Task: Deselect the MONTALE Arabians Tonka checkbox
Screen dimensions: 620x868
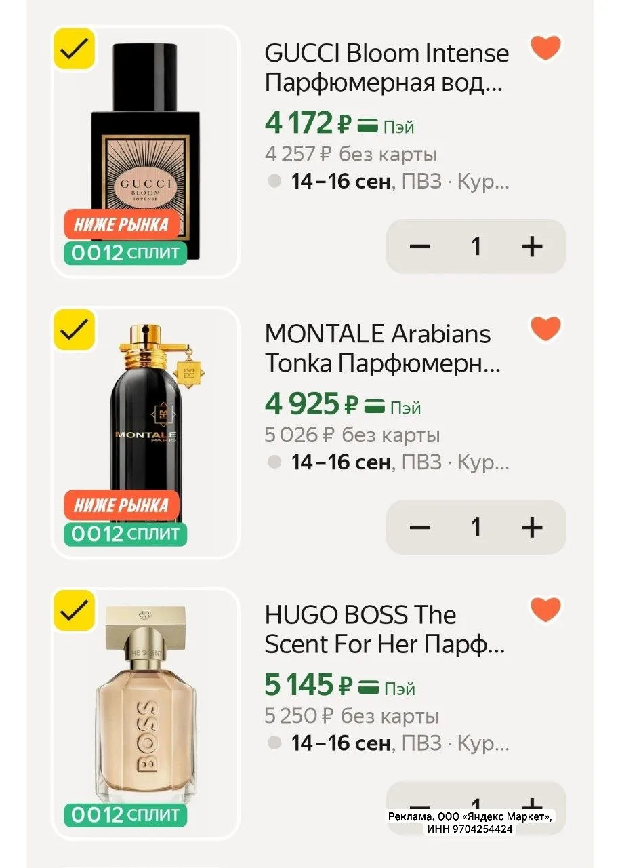Action: [75, 330]
